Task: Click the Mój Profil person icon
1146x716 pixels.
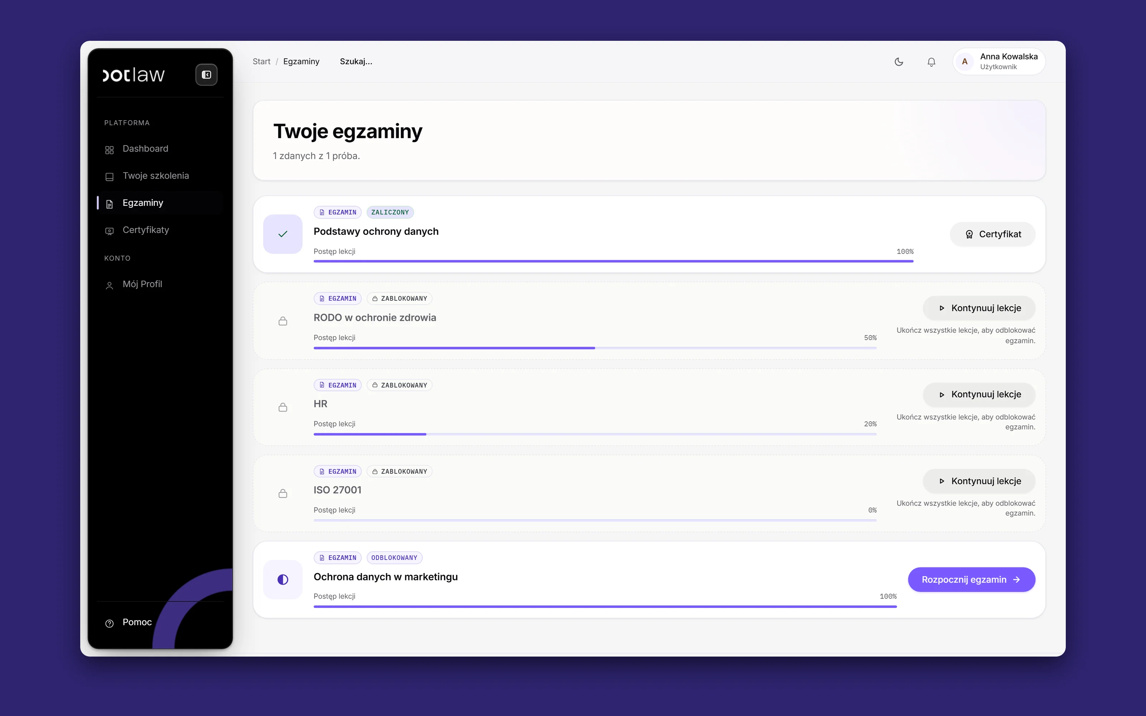Action: 109,285
